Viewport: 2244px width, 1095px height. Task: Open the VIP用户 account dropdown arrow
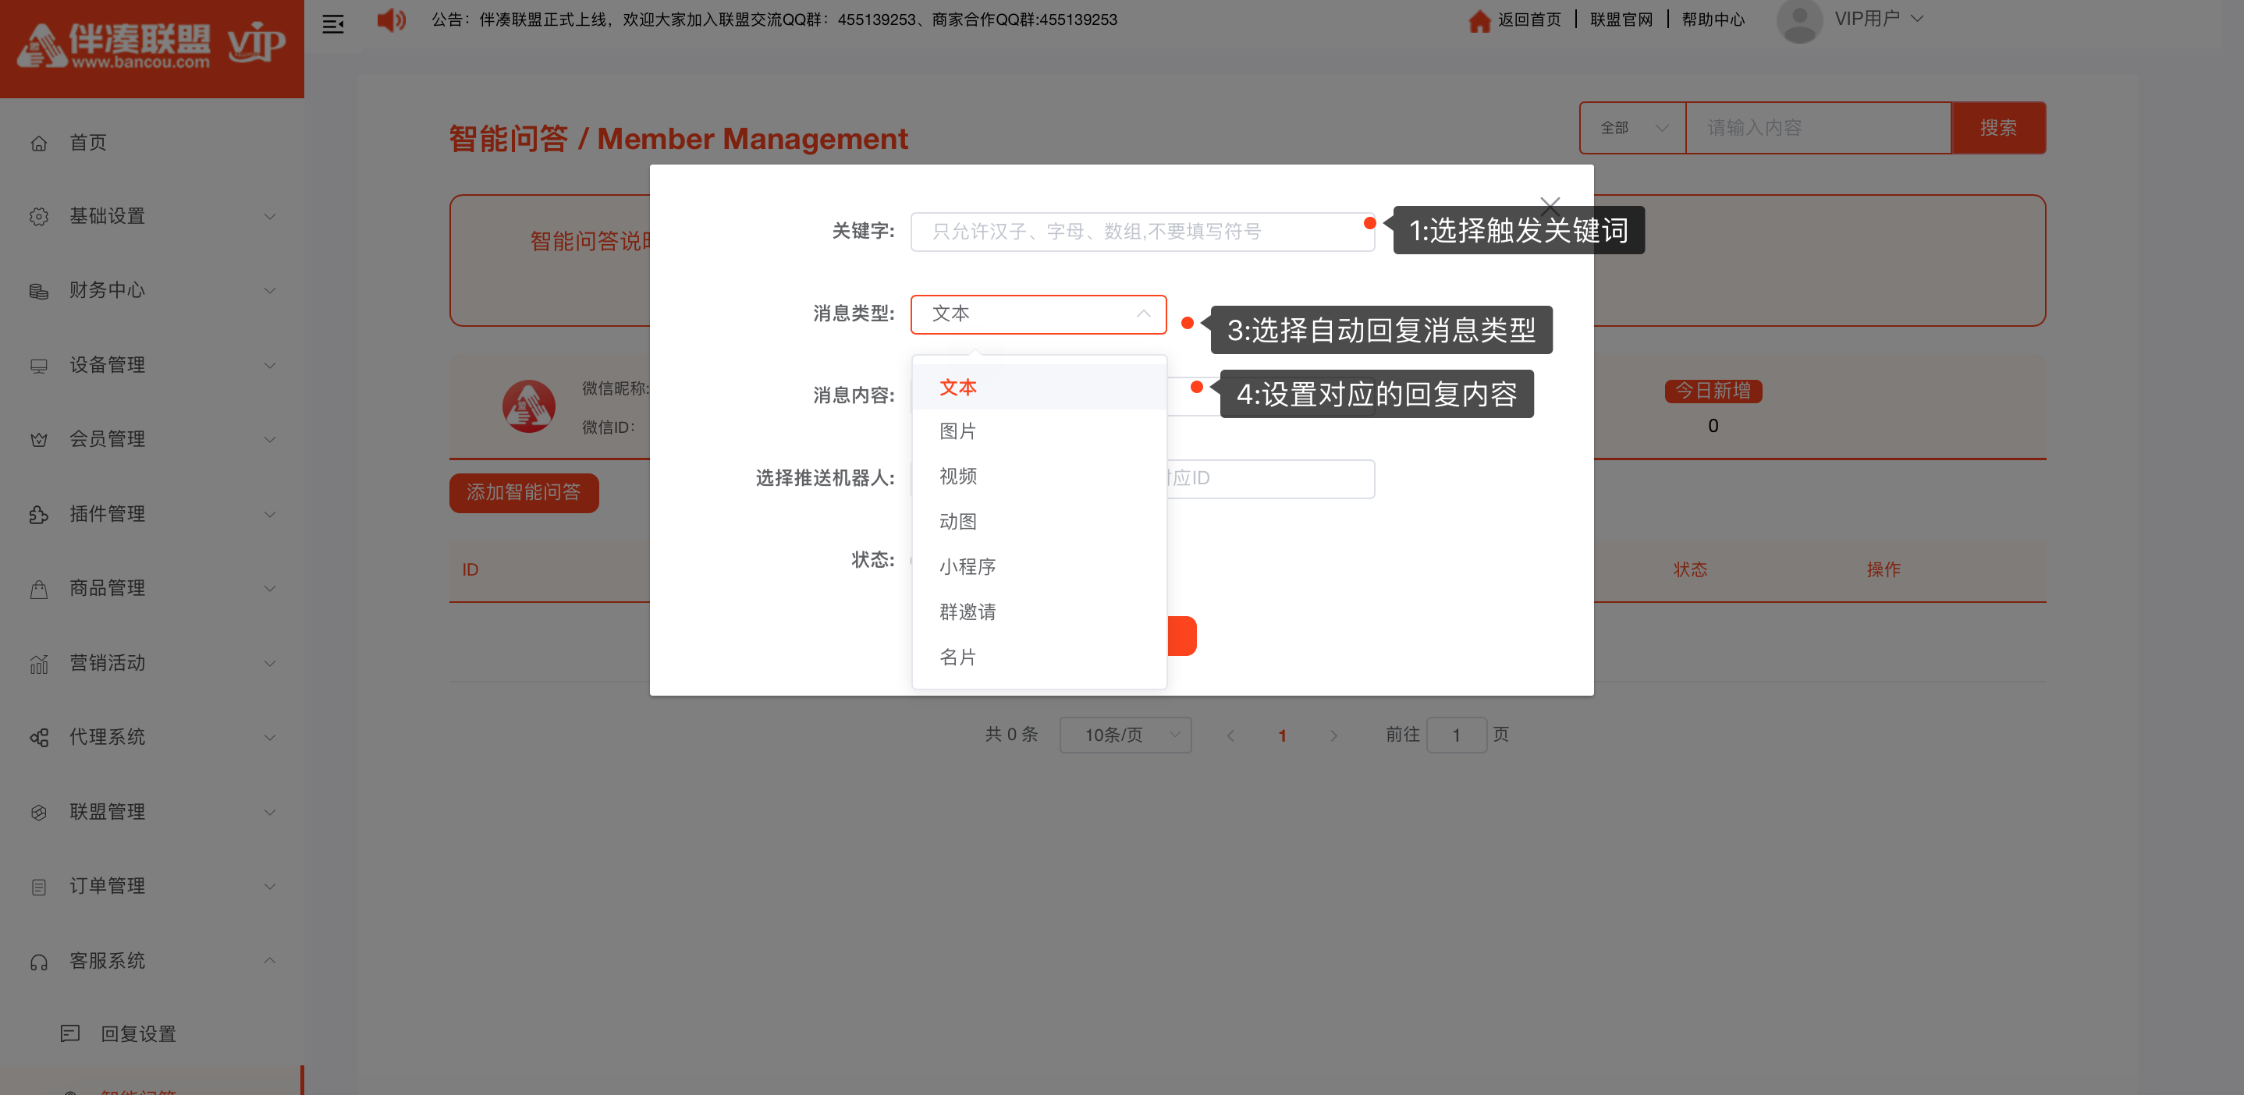[x=1917, y=18]
